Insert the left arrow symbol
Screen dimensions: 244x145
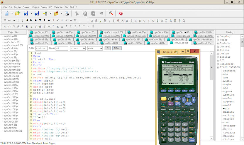coord(9,20)
